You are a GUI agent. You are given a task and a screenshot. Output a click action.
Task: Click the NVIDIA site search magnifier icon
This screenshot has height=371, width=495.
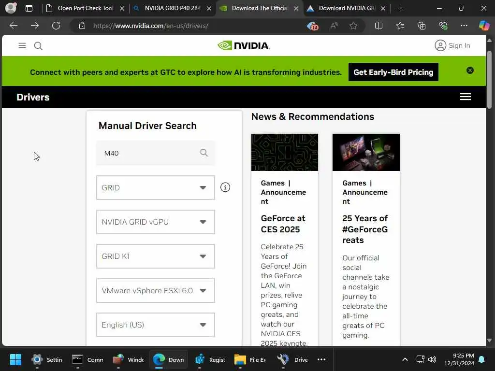38,46
